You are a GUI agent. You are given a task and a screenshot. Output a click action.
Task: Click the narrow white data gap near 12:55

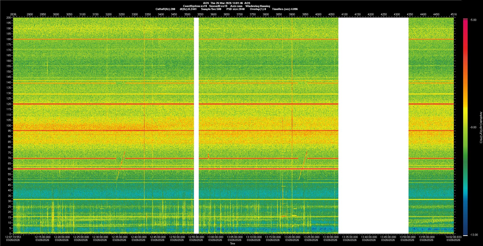point(196,126)
